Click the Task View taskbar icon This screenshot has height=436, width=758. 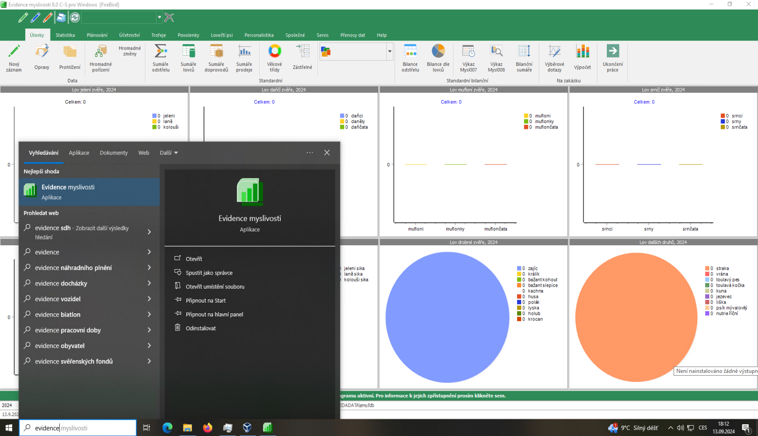(x=147, y=428)
